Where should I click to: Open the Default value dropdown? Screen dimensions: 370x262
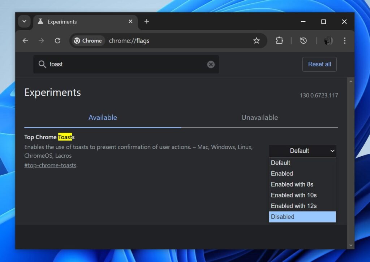point(302,151)
